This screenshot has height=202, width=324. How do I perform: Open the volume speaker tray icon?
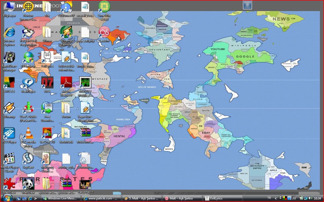tap(310, 198)
